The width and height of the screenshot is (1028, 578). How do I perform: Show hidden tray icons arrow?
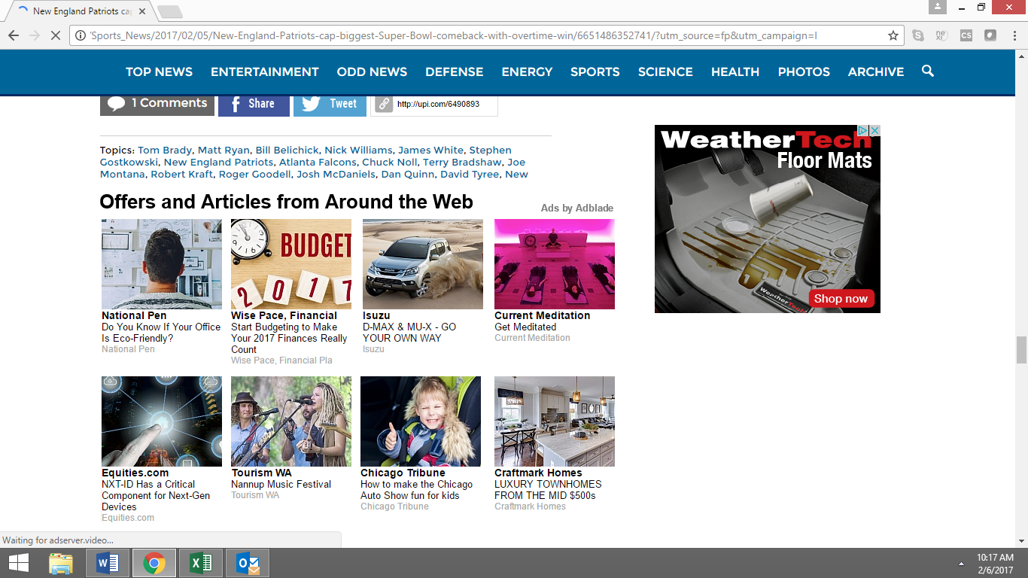(961, 564)
